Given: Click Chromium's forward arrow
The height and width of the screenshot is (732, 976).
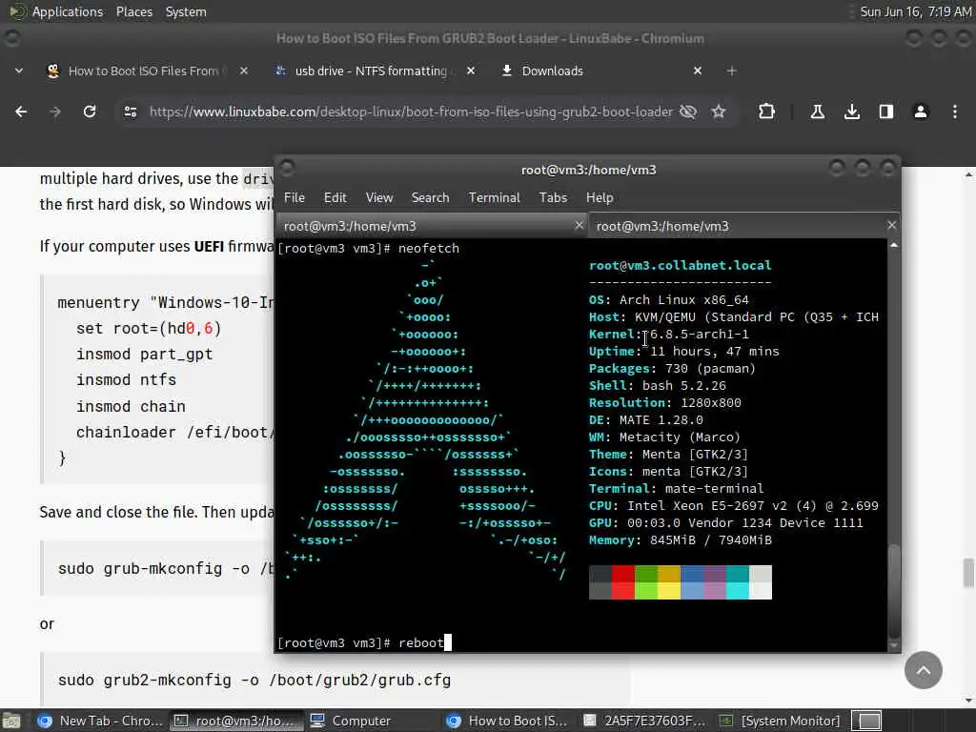Looking at the screenshot, I should [x=55, y=112].
